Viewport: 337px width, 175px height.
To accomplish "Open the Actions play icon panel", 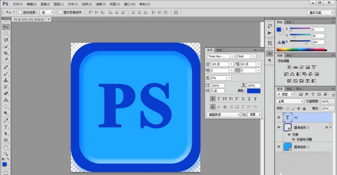I will coord(270,33).
